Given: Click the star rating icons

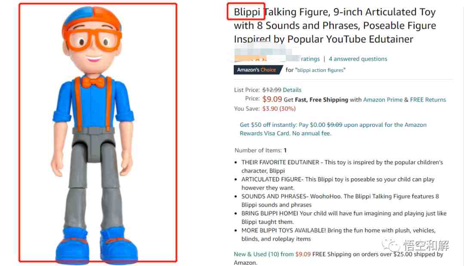Looking at the screenshot, I should 251,58.
